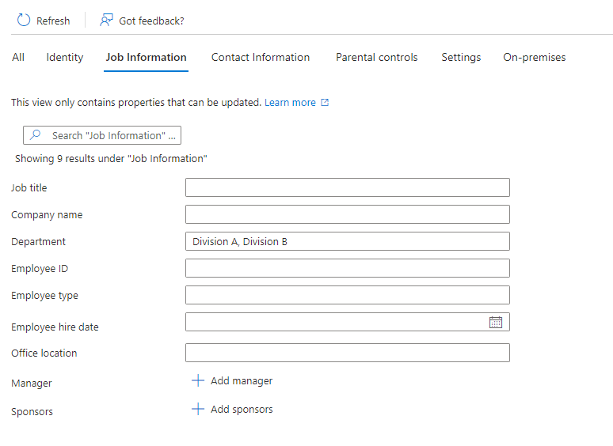Select the Office location field
Image resolution: width=613 pixels, height=446 pixels.
347,353
